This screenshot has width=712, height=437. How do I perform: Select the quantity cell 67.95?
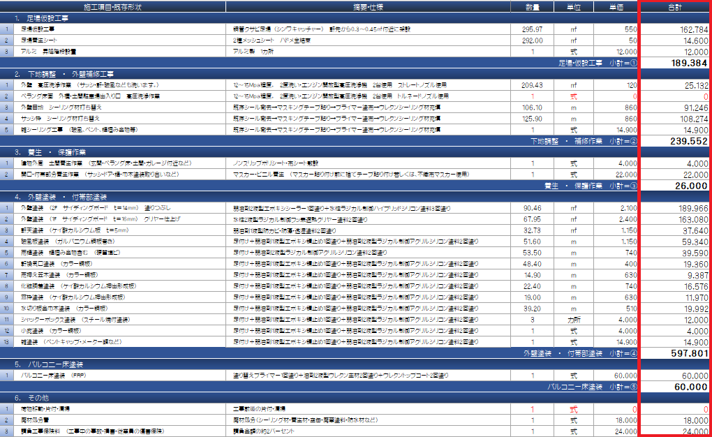pyautogui.click(x=532, y=219)
